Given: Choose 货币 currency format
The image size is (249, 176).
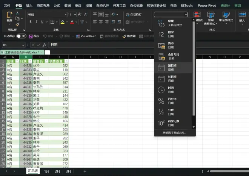Looking at the screenshot, I should (x=173, y=45).
